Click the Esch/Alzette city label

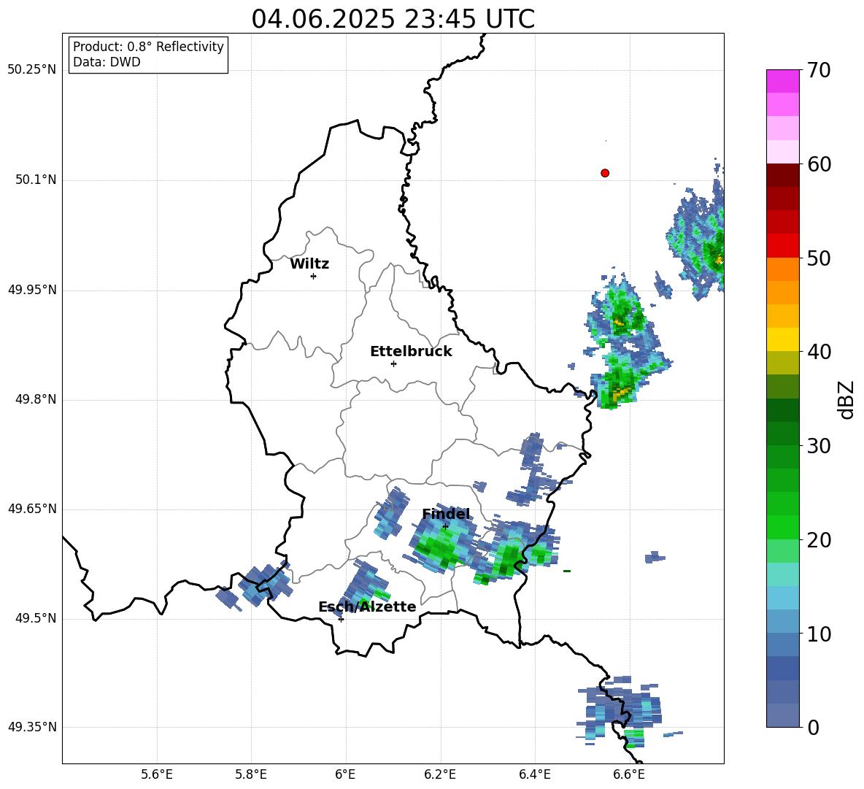point(367,607)
